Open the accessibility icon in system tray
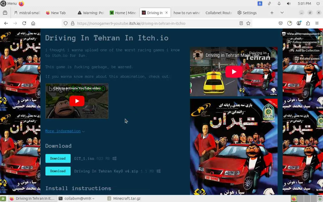 [x=260, y=4]
